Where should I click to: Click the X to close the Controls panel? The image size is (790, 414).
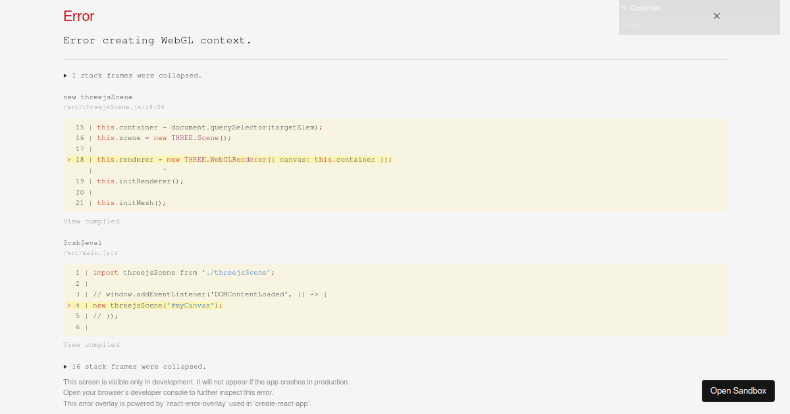(716, 16)
